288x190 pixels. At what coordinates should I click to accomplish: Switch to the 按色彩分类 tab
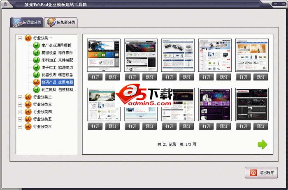[61, 22]
